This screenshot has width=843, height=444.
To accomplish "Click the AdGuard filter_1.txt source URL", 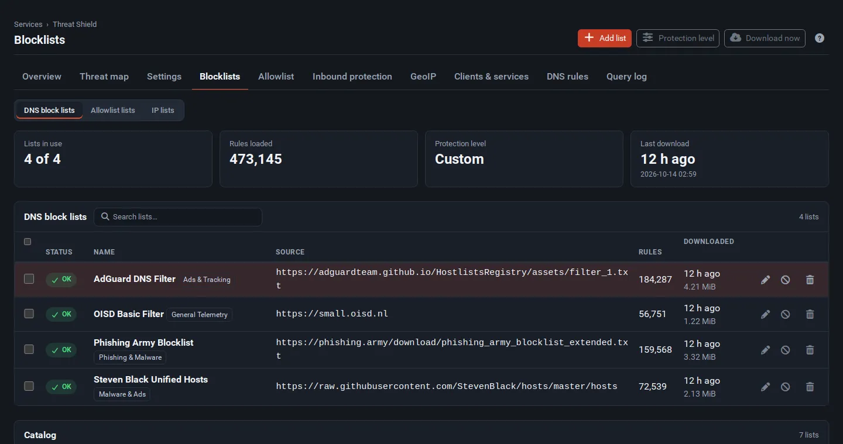I will 452,279.
